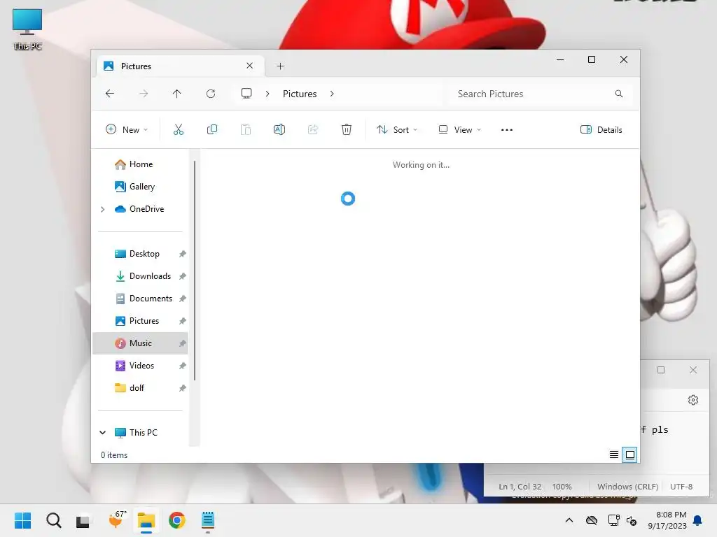The height and width of the screenshot is (537, 717).
Task: Click File Explorer taskbar icon
Action: [146, 520]
